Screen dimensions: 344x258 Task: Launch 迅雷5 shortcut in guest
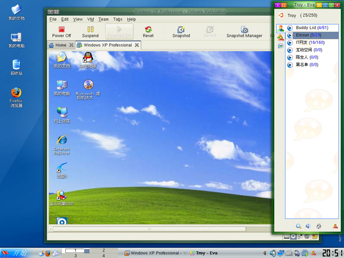click(x=61, y=170)
